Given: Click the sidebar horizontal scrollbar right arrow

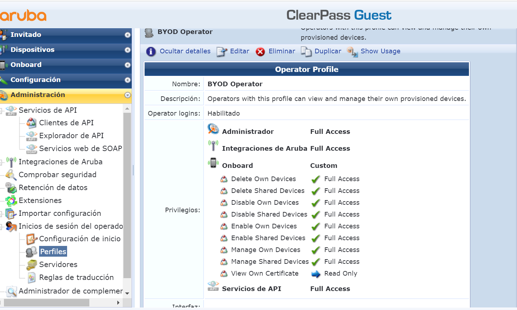Looking at the screenshot, I should click(x=119, y=303).
